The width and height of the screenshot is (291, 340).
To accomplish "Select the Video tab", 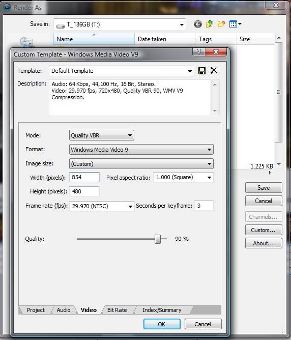I will [x=89, y=310].
